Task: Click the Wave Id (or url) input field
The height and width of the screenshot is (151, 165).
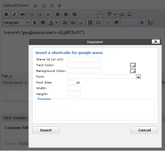Action: coord(84,59)
